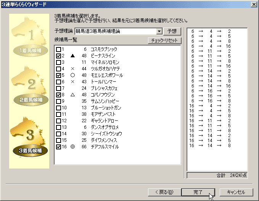Click the double-circle mark beside チアフルスマイル

pos(72,147)
